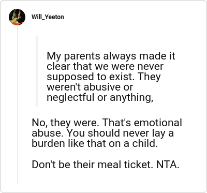
Task: Click the sentence 'Don't be their meal ticket.'
Action: point(93,165)
